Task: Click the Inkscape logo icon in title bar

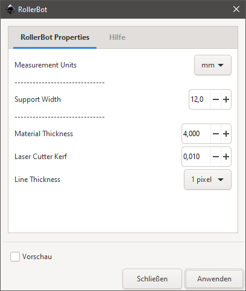Action: pos(10,9)
